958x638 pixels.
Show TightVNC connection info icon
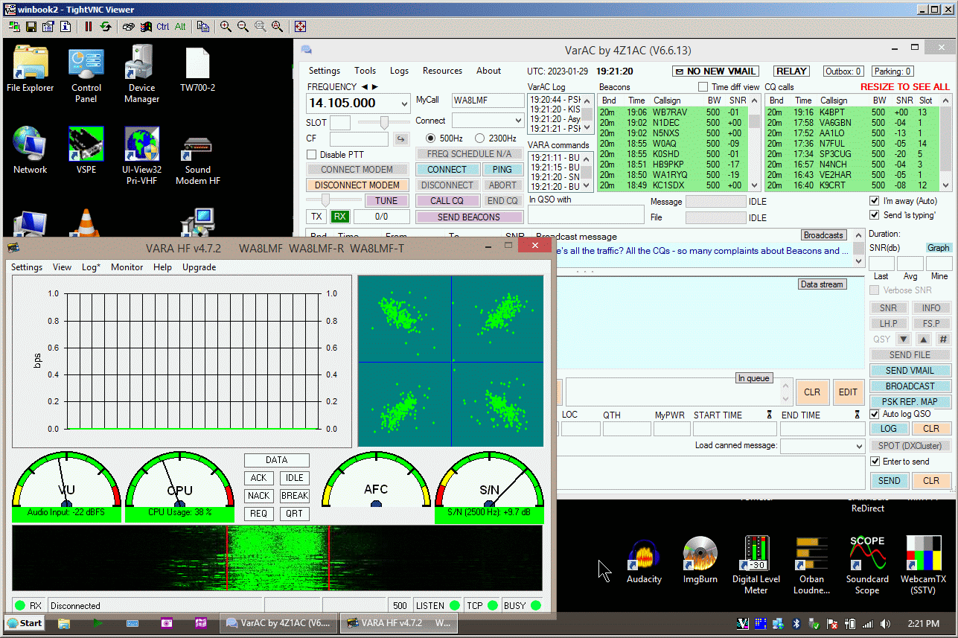coord(66,26)
